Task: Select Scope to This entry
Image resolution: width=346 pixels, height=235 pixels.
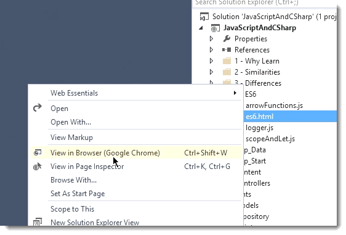Action: point(135,209)
